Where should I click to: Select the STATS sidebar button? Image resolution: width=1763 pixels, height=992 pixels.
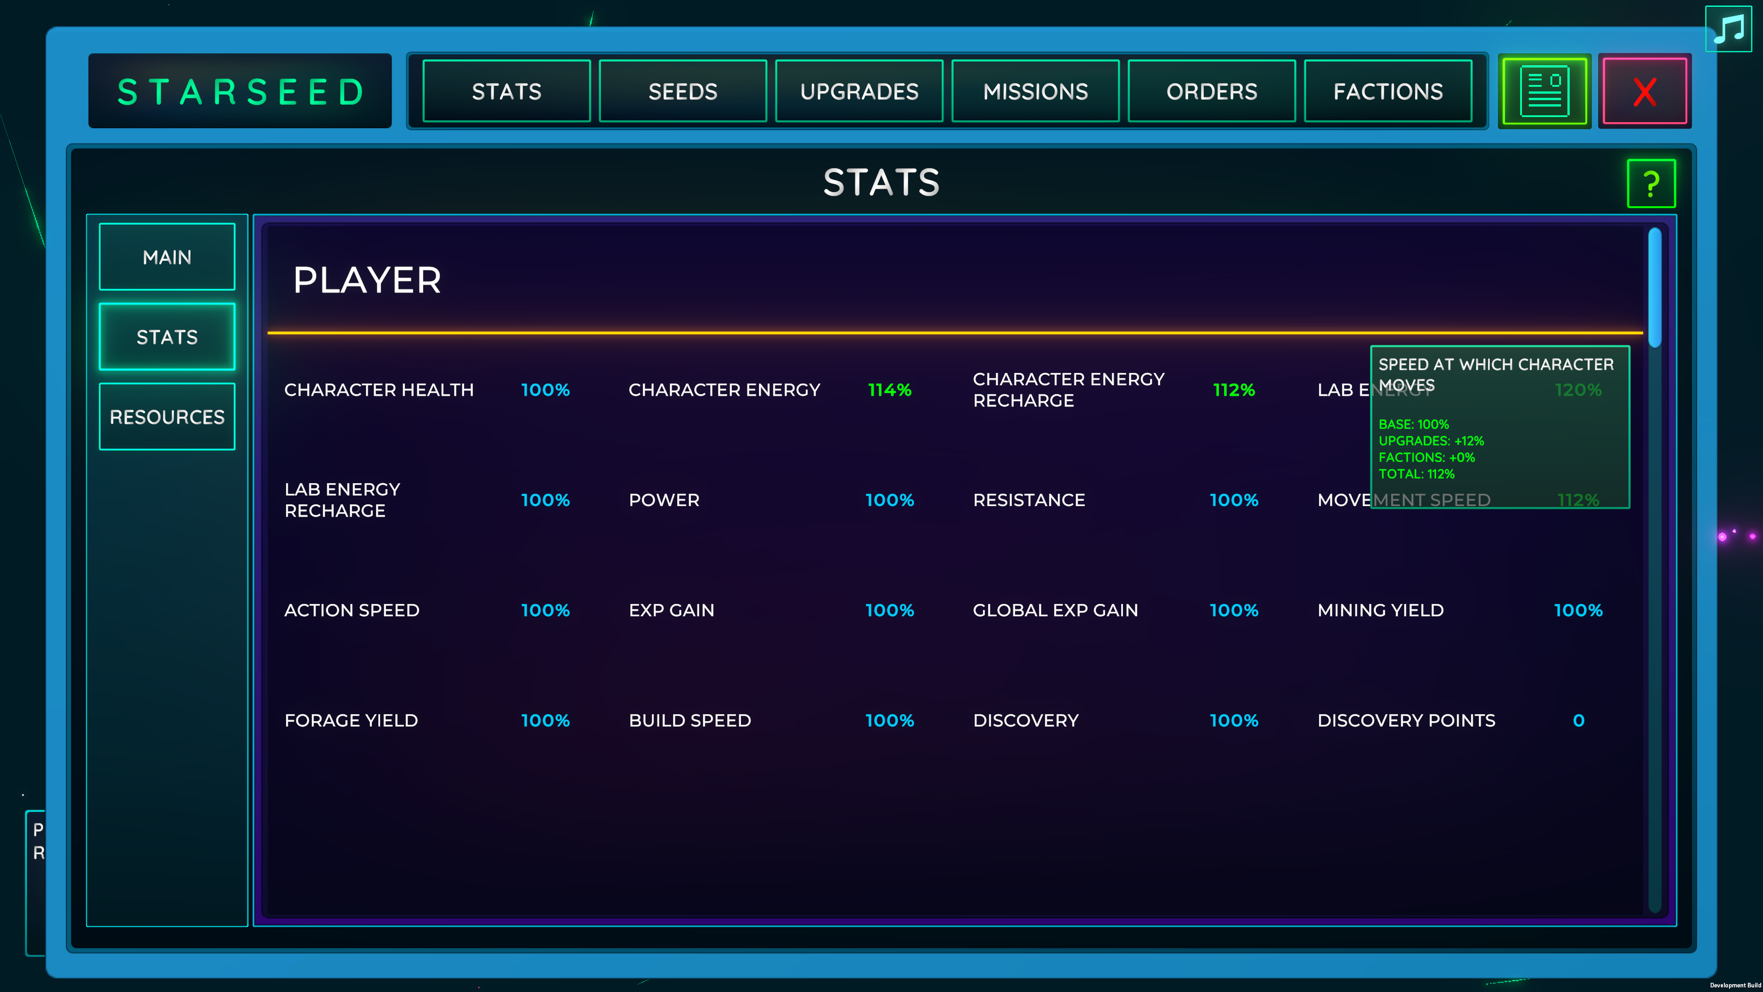click(x=167, y=337)
